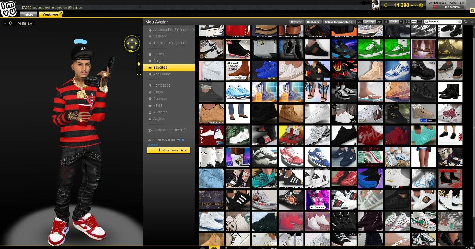Click the red Não perturbe status icon
The width and height of the screenshot is (475, 249).
[x=435, y=7]
